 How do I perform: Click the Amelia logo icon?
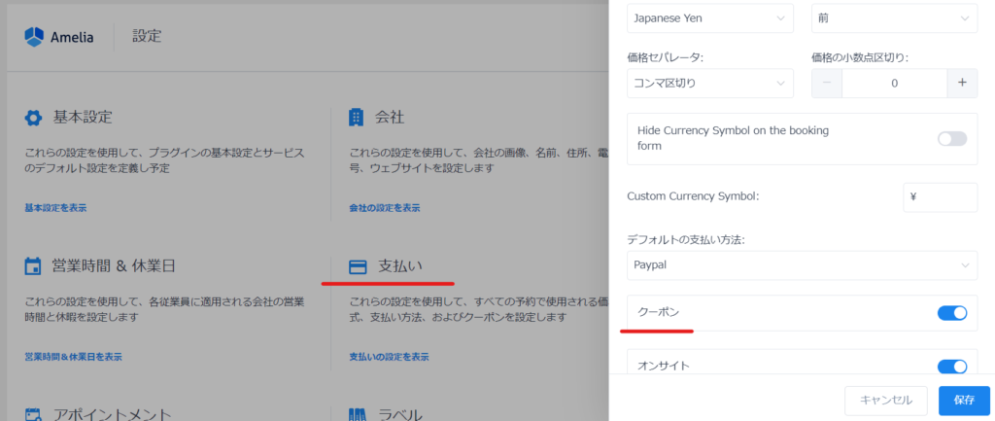34,37
